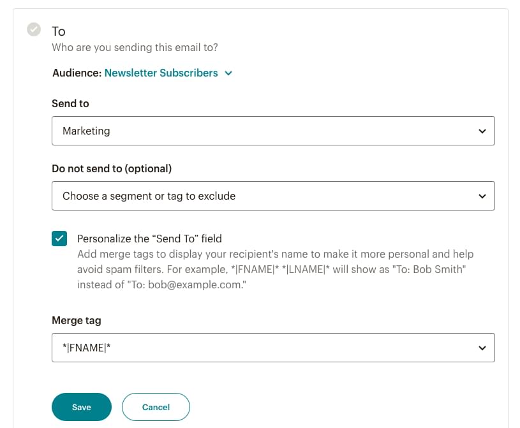
Task: Click "Who are you sending this email to?" subtitle
Action: tap(135, 47)
